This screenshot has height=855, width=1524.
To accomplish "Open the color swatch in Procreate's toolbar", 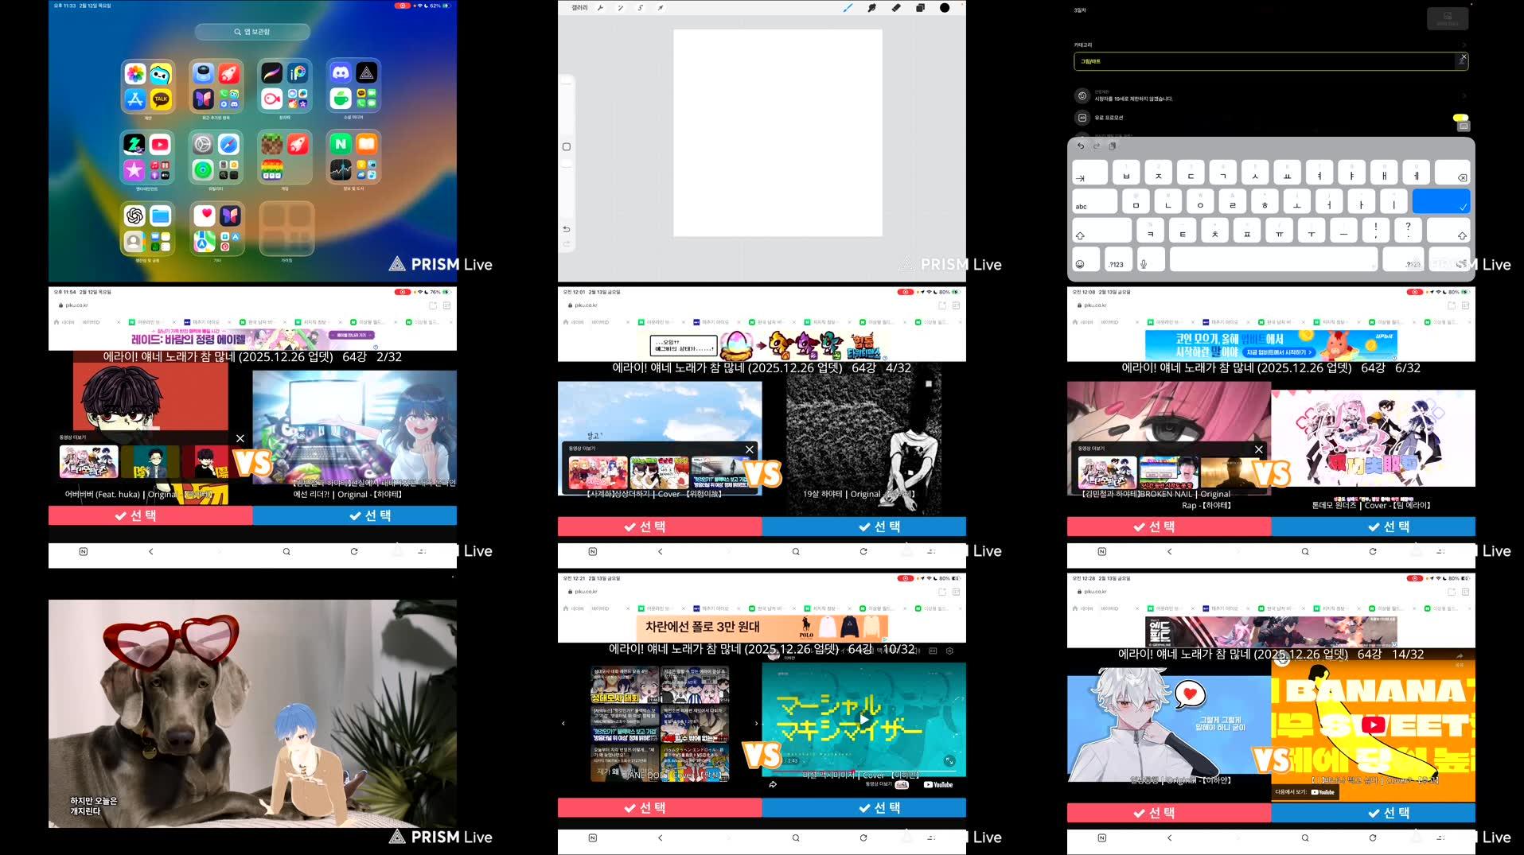I will tap(945, 7).
